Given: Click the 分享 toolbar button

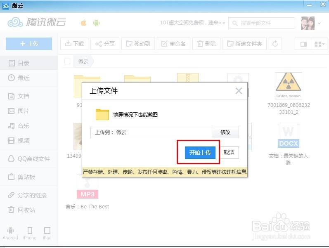Looking at the screenshot, I should (x=105, y=44).
